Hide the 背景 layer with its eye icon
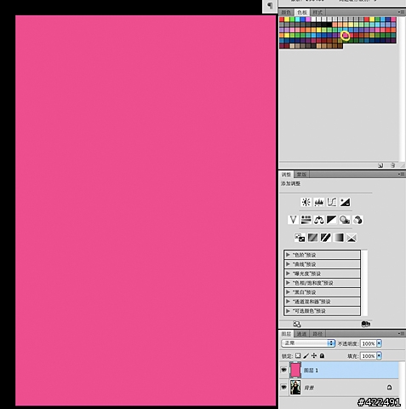Image resolution: width=406 pixels, height=409 pixels. (x=283, y=388)
